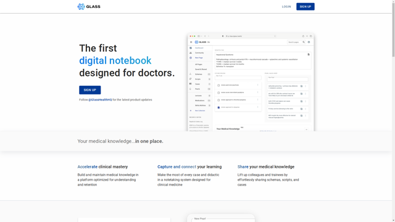Open the Skills/Abilities collection
395x222 pixels.
click(x=200, y=105)
